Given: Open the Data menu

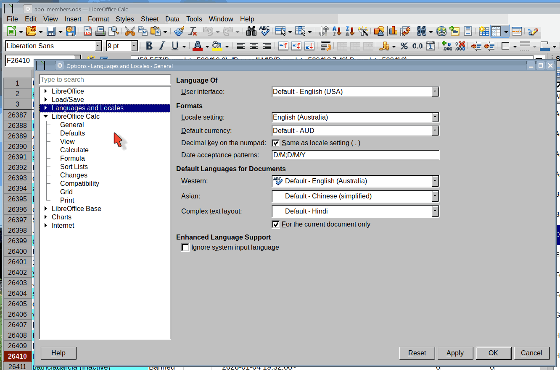Looking at the screenshot, I should click(x=172, y=19).
